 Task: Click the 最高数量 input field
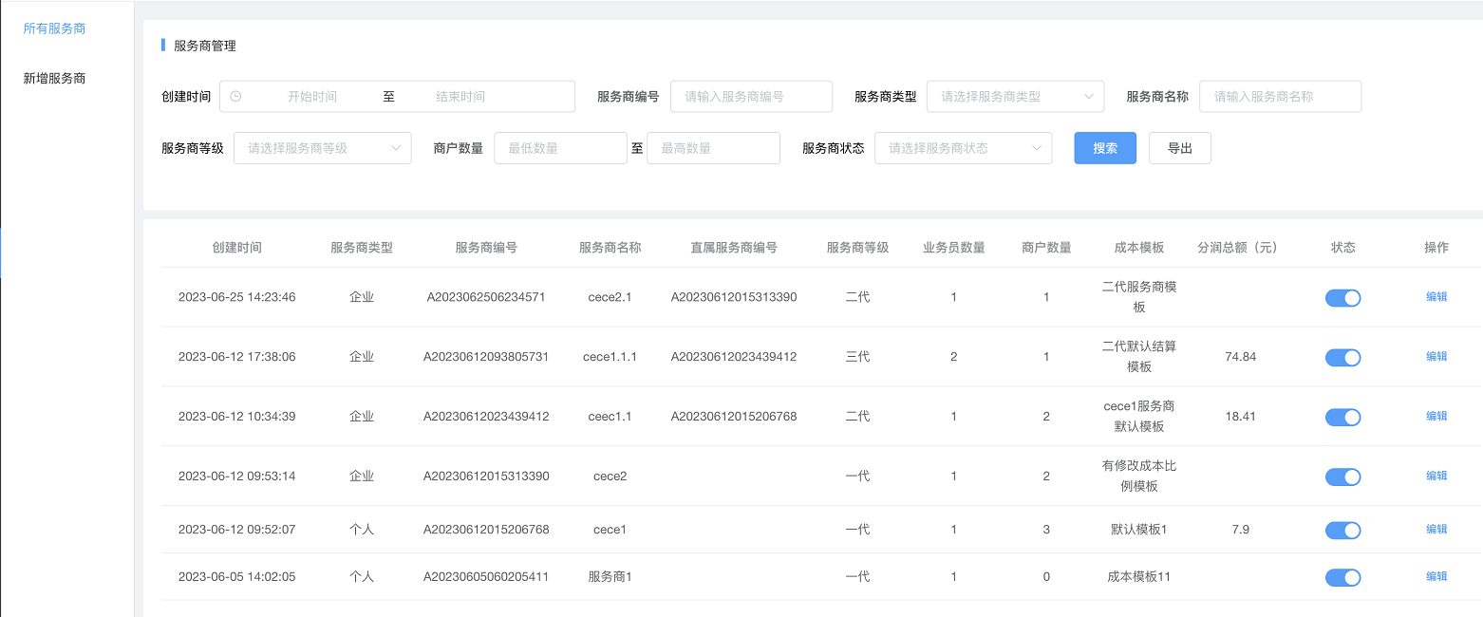pos(712,148)
